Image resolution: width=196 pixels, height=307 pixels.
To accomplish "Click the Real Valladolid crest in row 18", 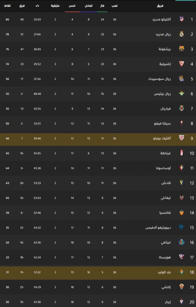I will click(181, 272).
